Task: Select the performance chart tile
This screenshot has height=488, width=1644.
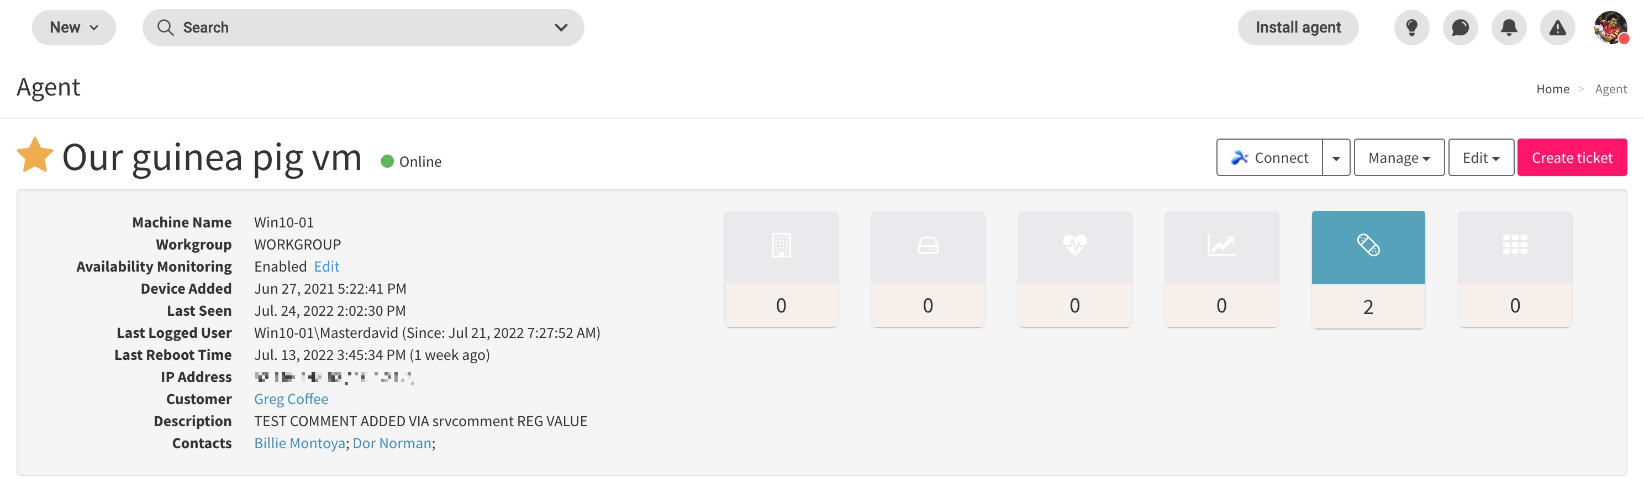Action: pos(1221,269)
